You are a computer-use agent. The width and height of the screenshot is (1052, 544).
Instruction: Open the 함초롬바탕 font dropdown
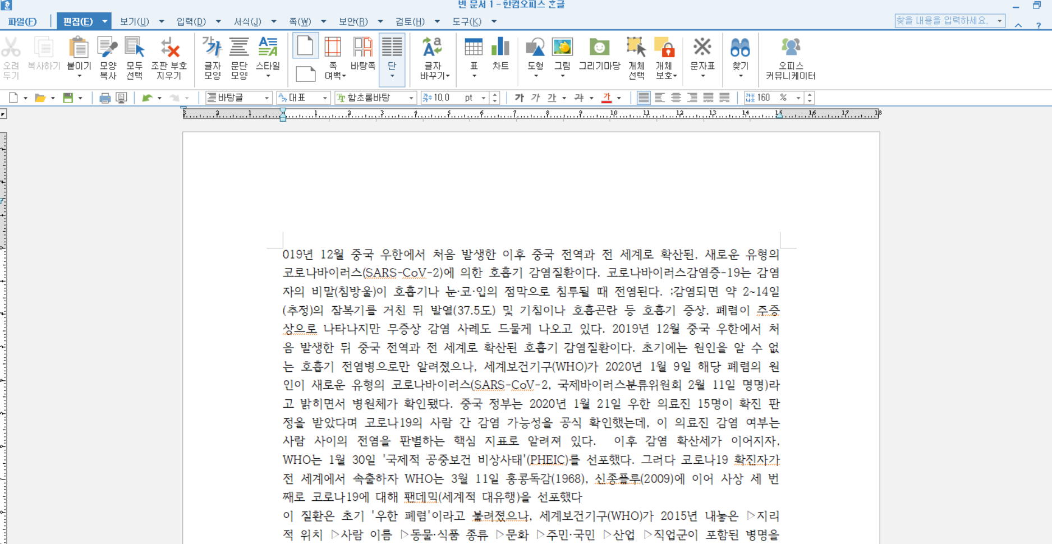[x=411, y=98]
